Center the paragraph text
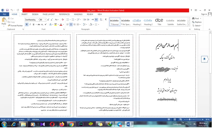This screenshot has width=212, height=137. (x=71, y=24)
